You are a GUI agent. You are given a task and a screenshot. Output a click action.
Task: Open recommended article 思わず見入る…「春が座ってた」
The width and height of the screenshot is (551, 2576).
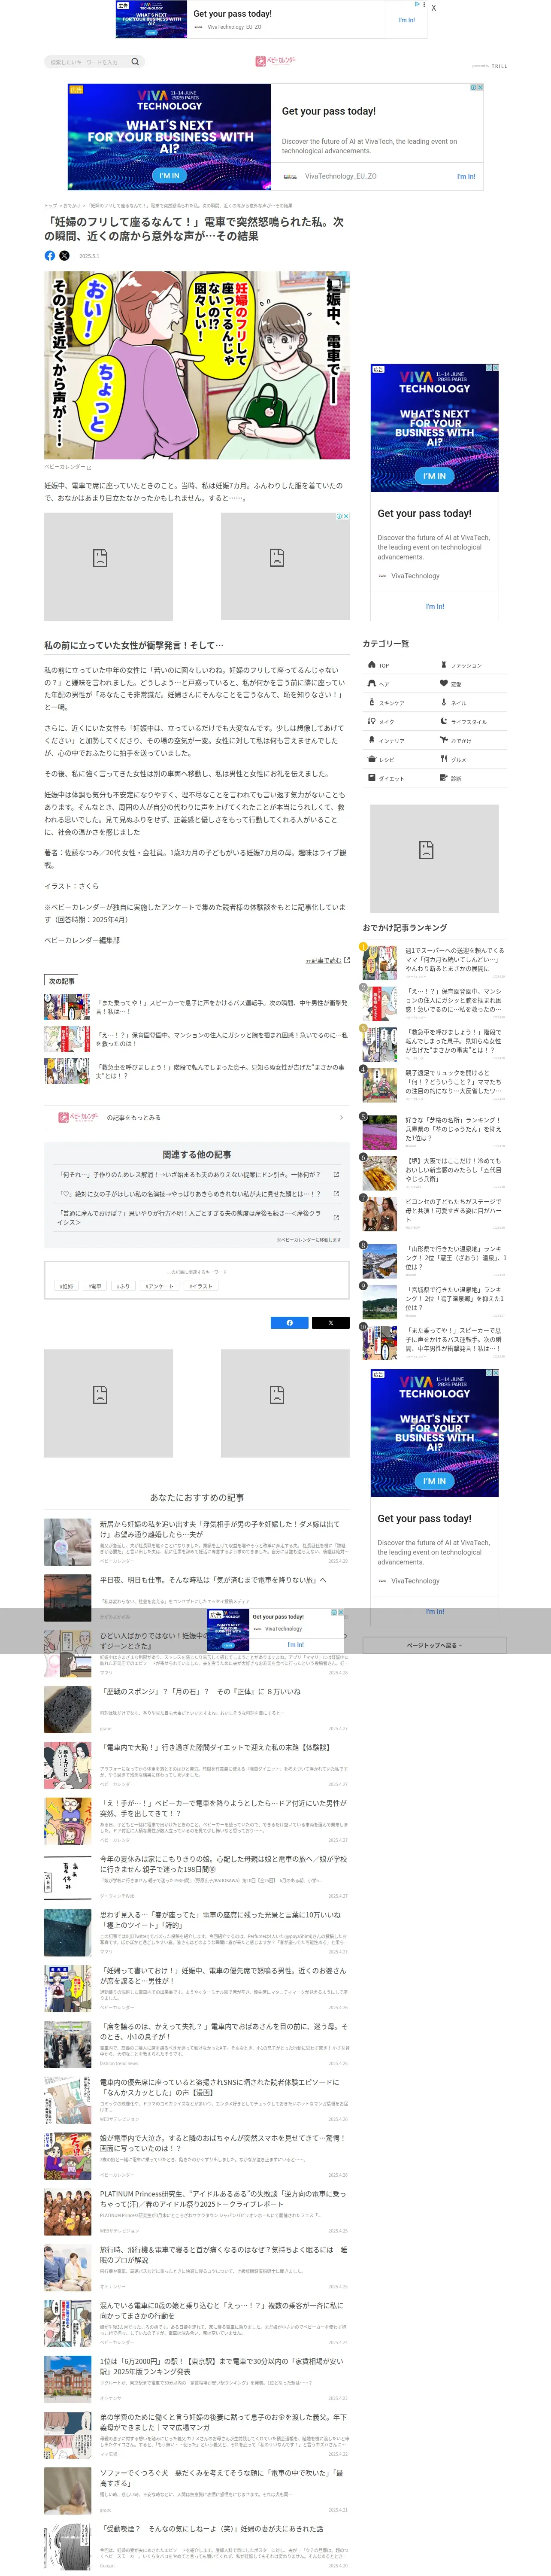(197, 1933)
